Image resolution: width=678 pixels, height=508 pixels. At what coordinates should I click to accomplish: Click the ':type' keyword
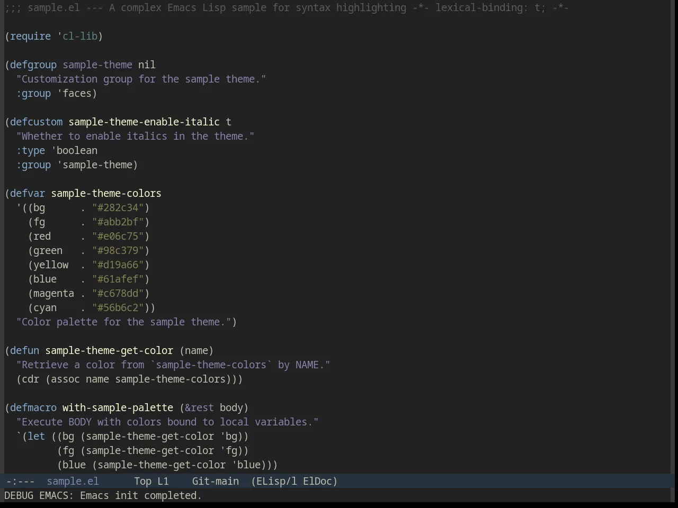(31, 150)
